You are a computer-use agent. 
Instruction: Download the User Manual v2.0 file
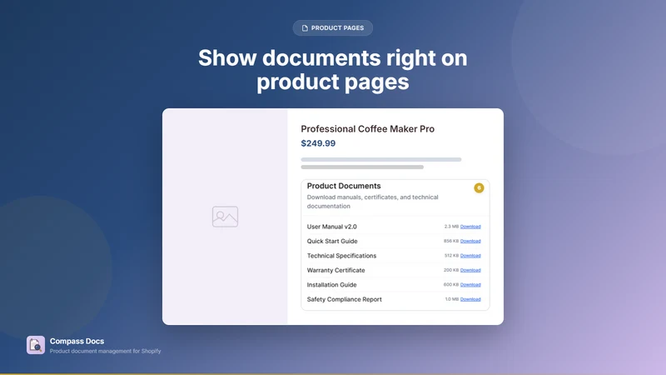470,227
